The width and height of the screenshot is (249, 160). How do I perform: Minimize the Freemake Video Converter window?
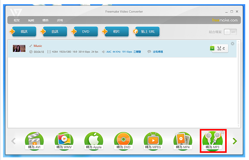pyautogui.click(x=226, y=12)
